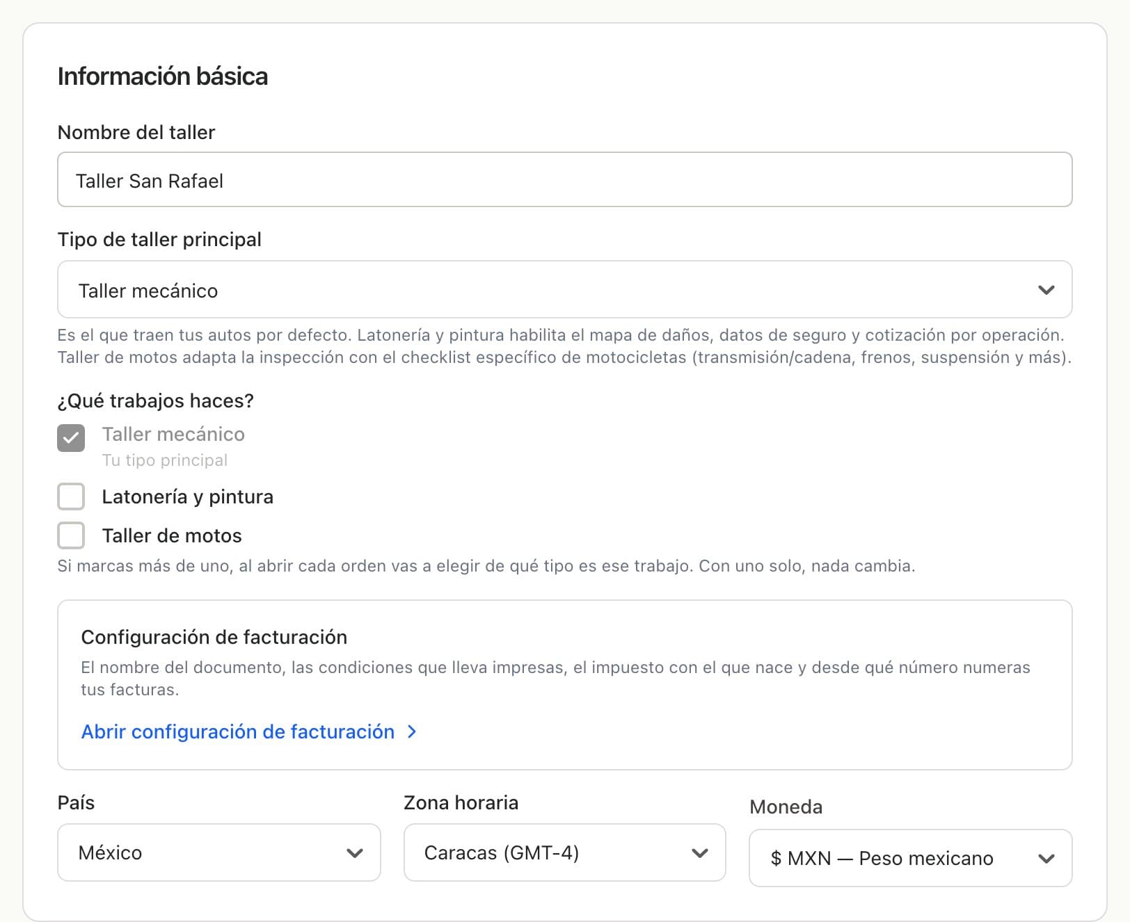Click the Latonería y pintura label text
This screenshot has height=922, width=1130.
coord(188,496)
